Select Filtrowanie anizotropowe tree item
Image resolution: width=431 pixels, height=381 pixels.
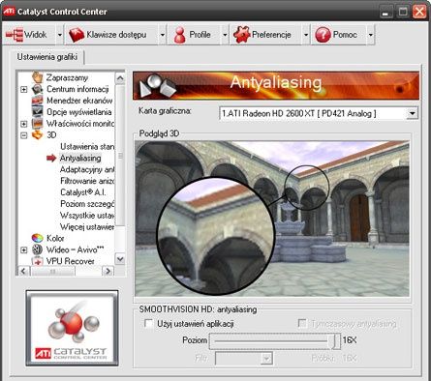(x=87, y=181)
